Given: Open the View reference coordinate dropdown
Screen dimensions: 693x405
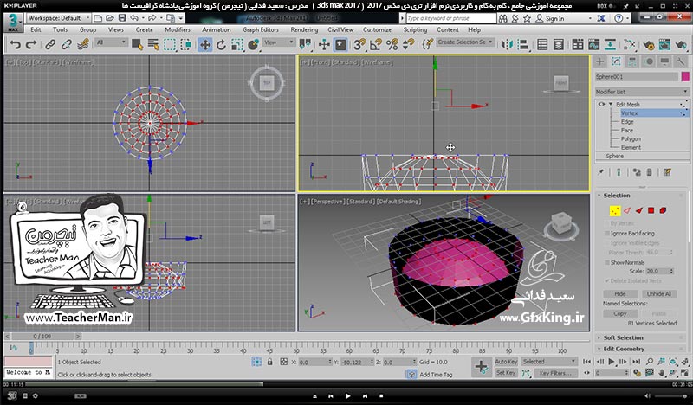Looking at the screenshot, I should tap(278, 42).
